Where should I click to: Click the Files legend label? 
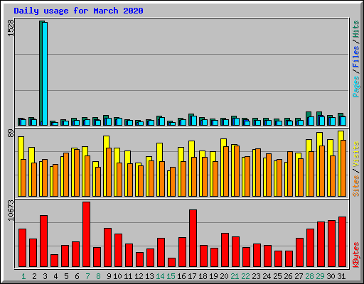pos(355,57)
